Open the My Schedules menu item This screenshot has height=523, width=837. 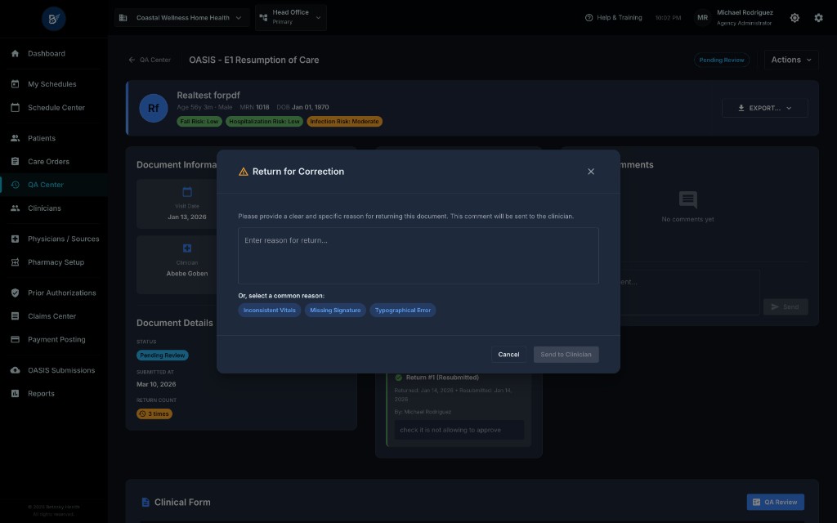(x=53, y=84)
